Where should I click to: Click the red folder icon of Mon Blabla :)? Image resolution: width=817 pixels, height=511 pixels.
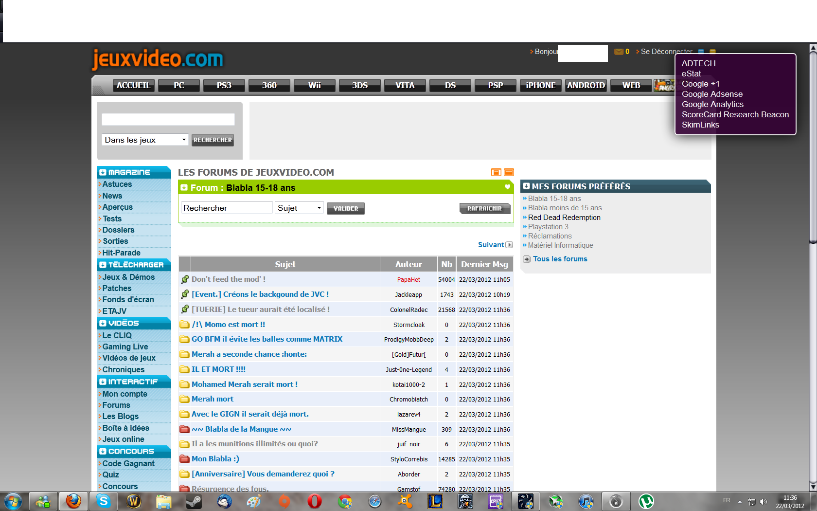184,459
